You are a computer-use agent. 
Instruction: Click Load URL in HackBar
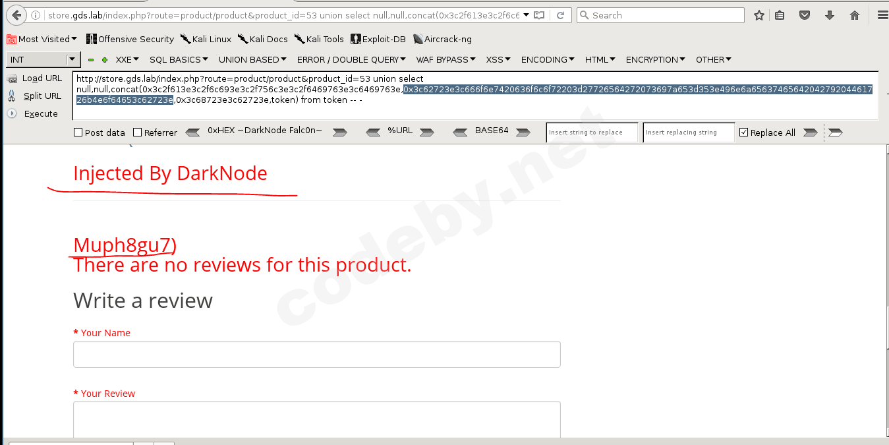click(x=35, y=78)
